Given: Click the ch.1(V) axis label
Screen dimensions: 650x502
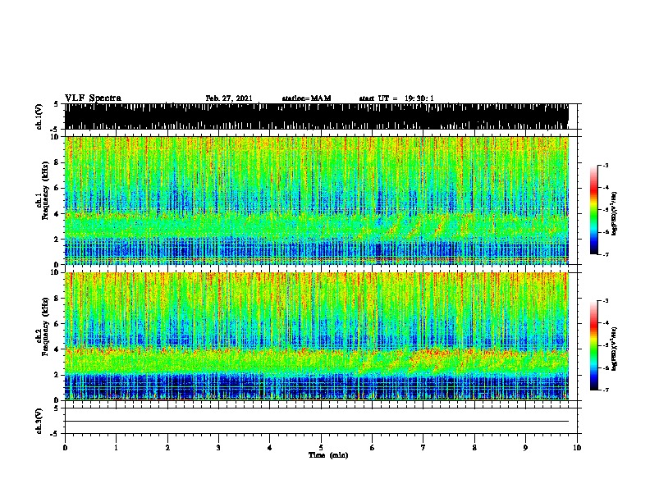Looking at the screenshot, I should (x=39, y=116).
